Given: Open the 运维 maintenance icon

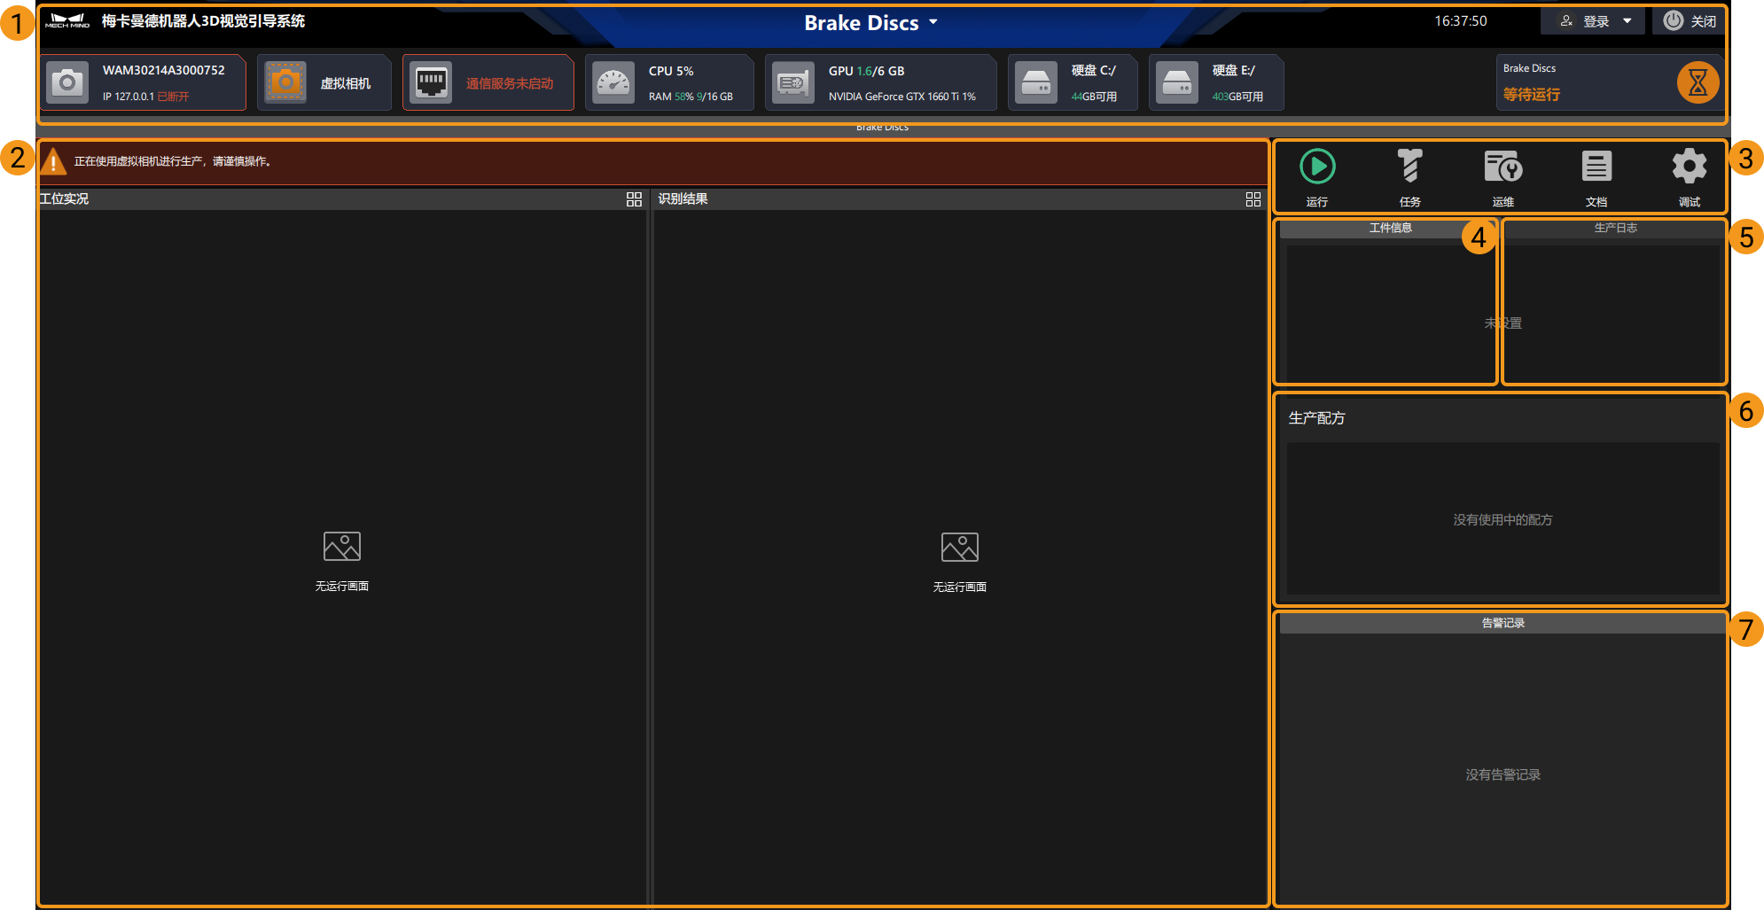Looking at the screenshot, I should click(1503, 166).
